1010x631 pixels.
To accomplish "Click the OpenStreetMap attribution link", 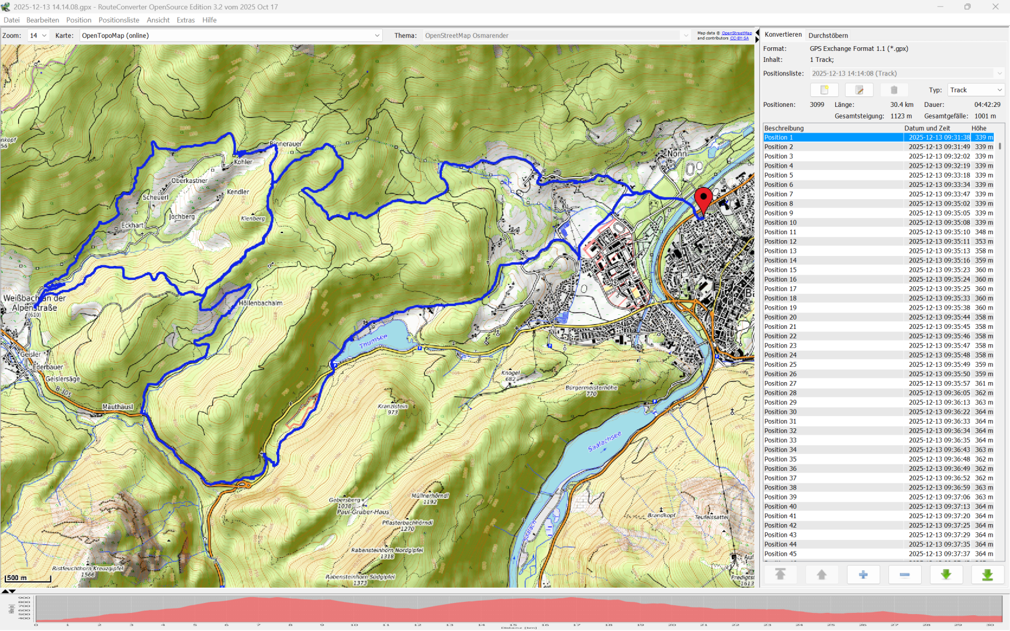I will [x=736, y=33].
